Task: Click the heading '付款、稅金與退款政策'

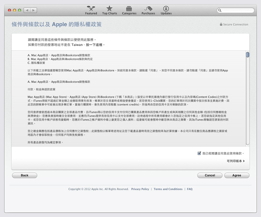Action: coord(42,89)
